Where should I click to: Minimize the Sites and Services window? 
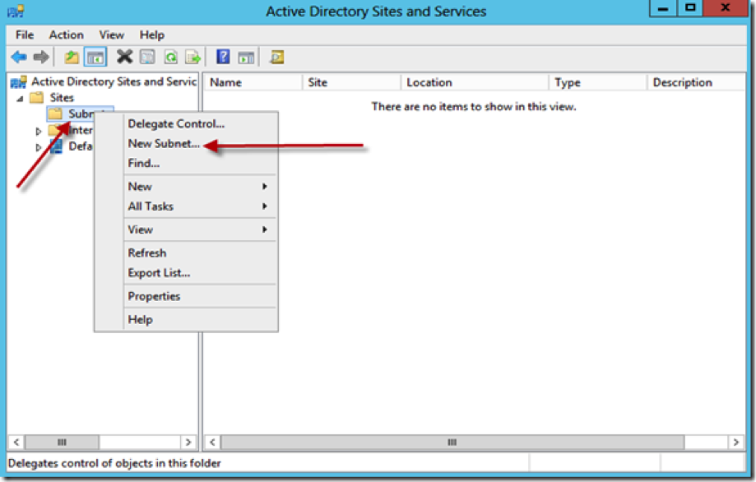click(x=663, y=8)
